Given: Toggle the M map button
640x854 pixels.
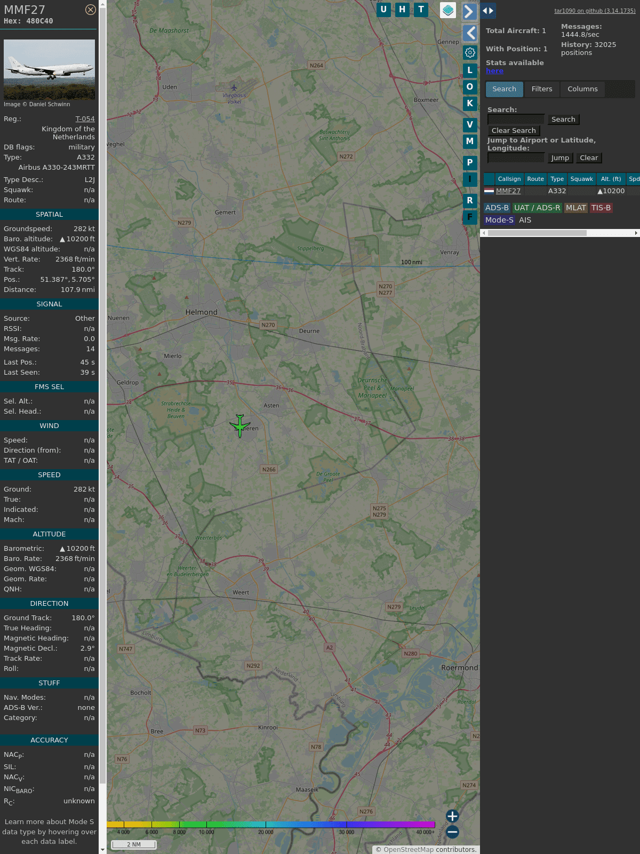Looking at the screenshot, I should (470, 141).
